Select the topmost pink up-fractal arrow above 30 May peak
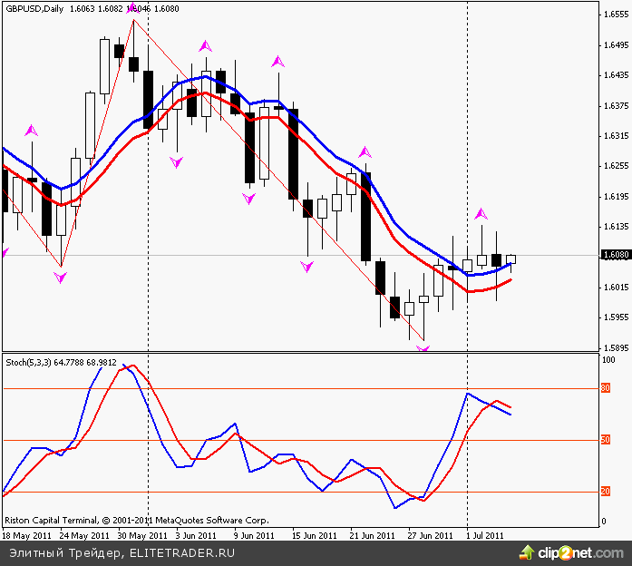Screen dimensions: 632x566 [x=132, y=7]
